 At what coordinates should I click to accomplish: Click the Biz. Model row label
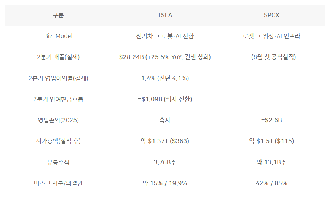pyautogui.click(x=58, y=36)
